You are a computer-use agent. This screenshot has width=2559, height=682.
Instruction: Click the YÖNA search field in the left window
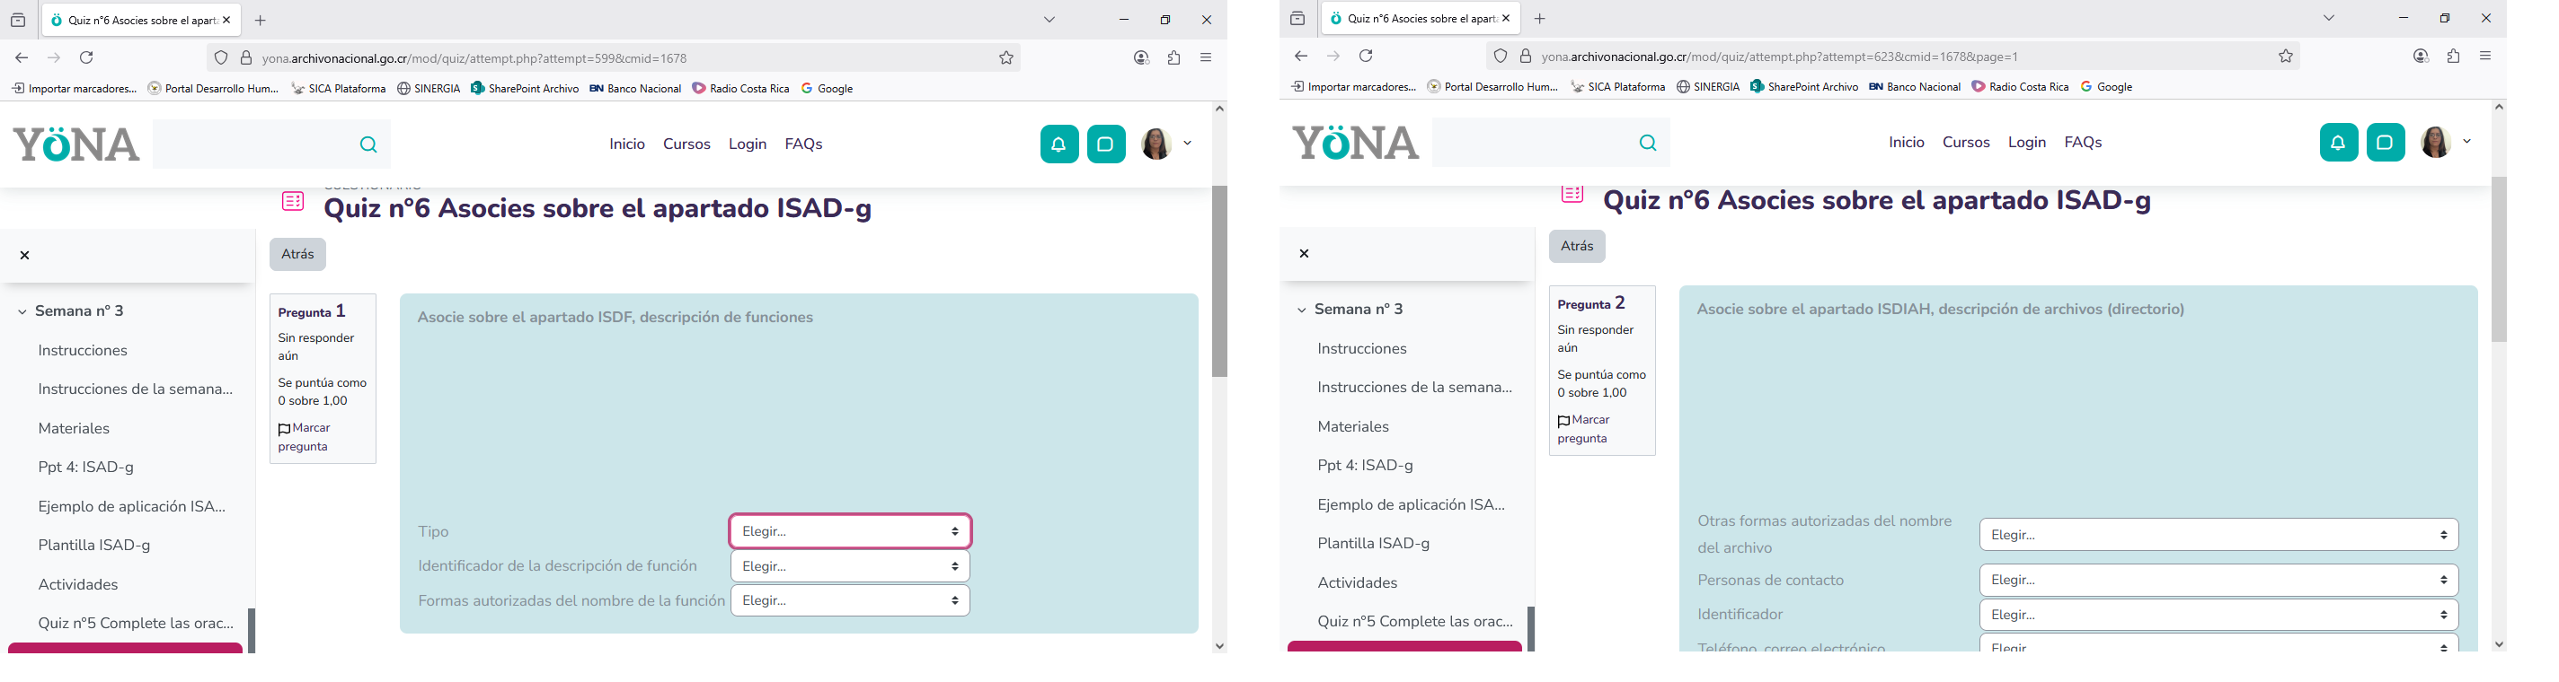(x=253, y=145)
